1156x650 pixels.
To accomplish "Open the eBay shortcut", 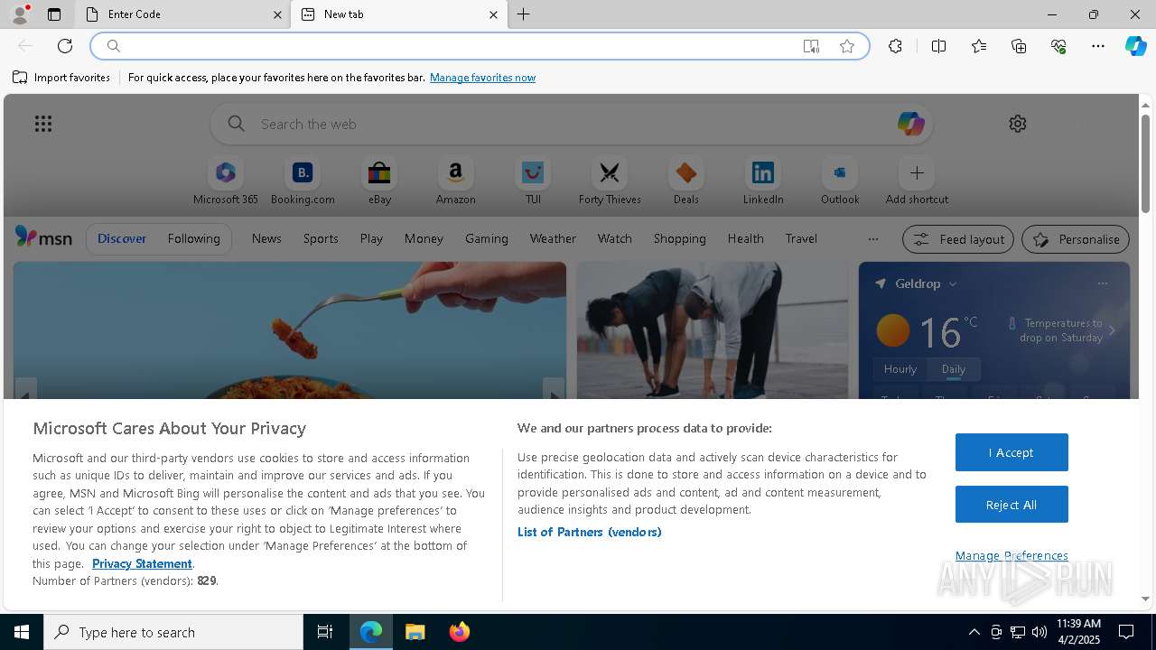I will (379, 181).
